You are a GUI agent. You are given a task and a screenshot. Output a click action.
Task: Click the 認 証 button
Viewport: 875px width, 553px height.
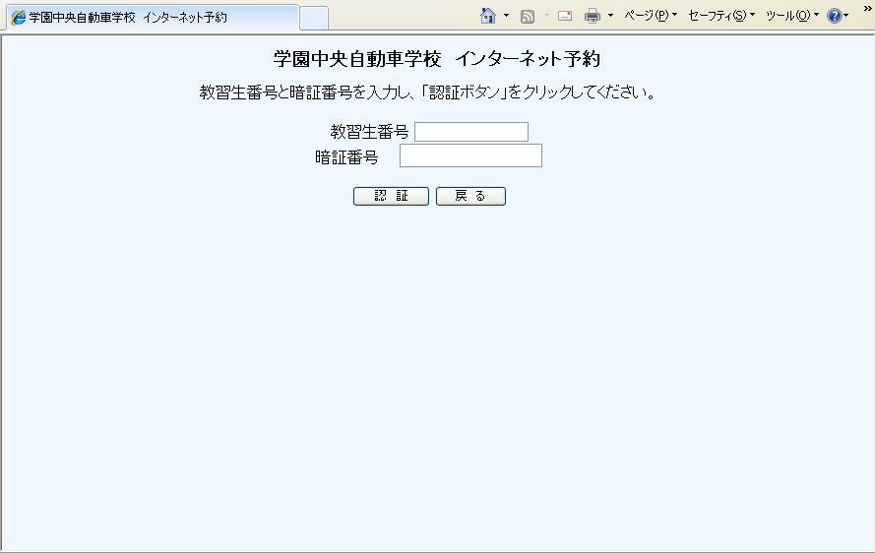click(391, 196)
